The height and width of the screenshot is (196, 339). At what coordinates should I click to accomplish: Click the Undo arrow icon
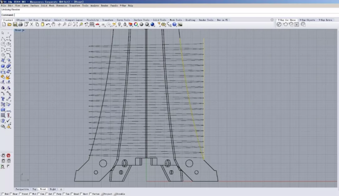tap(48, 25)
